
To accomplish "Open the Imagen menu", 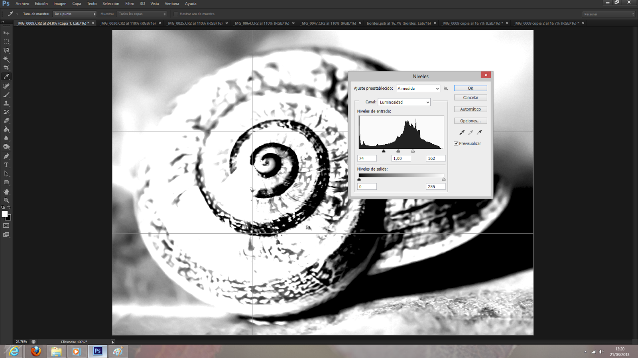I will click(x=60, y=4).
